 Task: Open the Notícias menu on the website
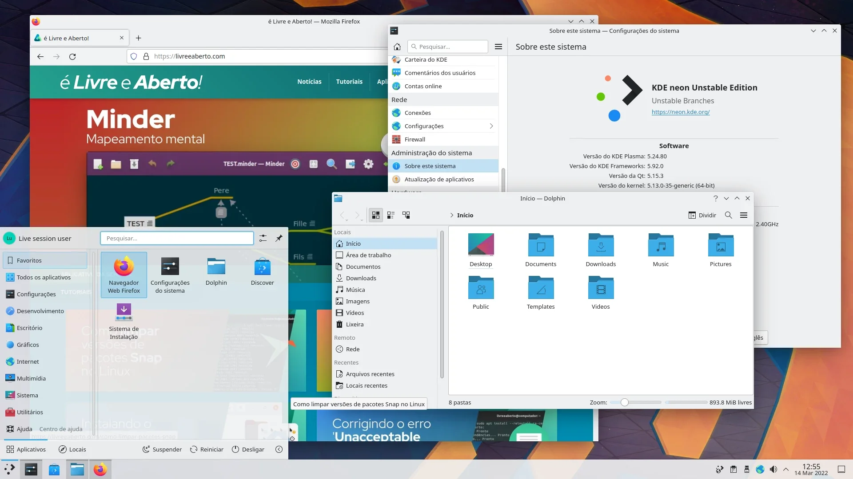309,82
